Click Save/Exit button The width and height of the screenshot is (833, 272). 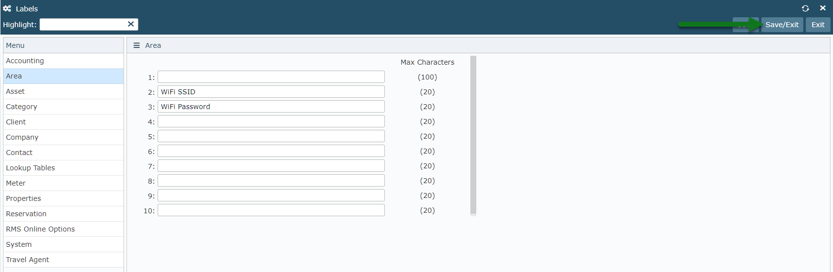[x=782, y=25]
